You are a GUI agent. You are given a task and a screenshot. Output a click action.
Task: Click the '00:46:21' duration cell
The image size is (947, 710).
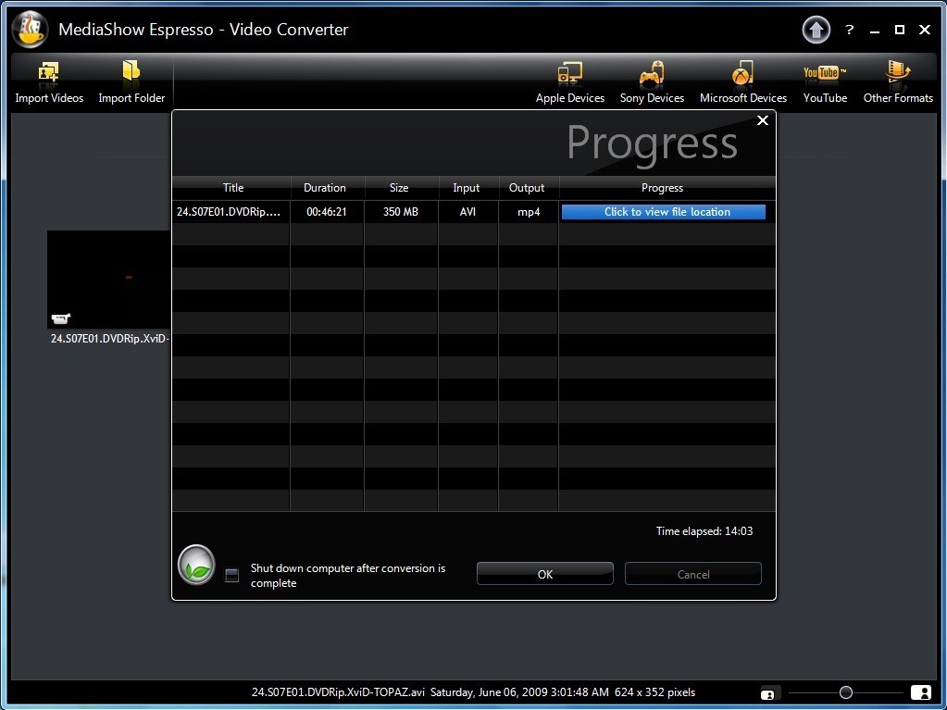tap(327, 212)
